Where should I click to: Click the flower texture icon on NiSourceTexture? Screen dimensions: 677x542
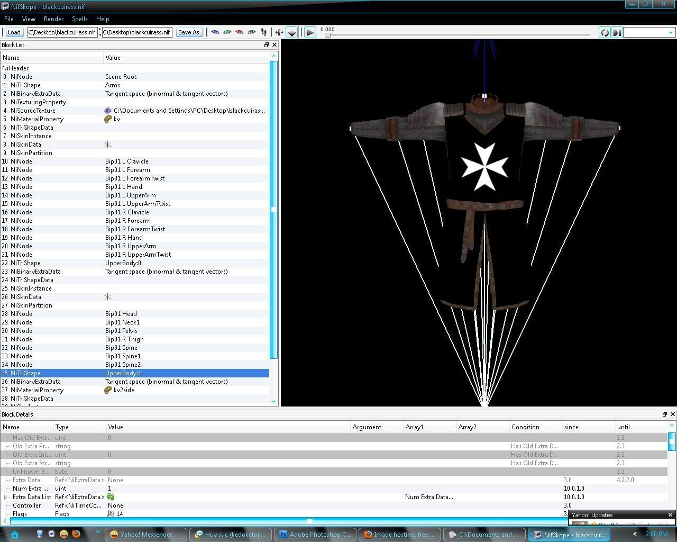(108, 111)
